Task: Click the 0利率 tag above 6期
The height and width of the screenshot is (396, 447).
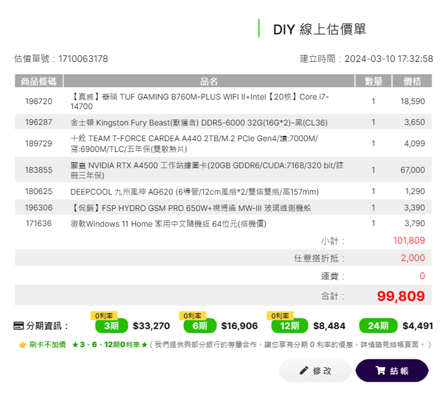Action: click(x=193, y=316)
